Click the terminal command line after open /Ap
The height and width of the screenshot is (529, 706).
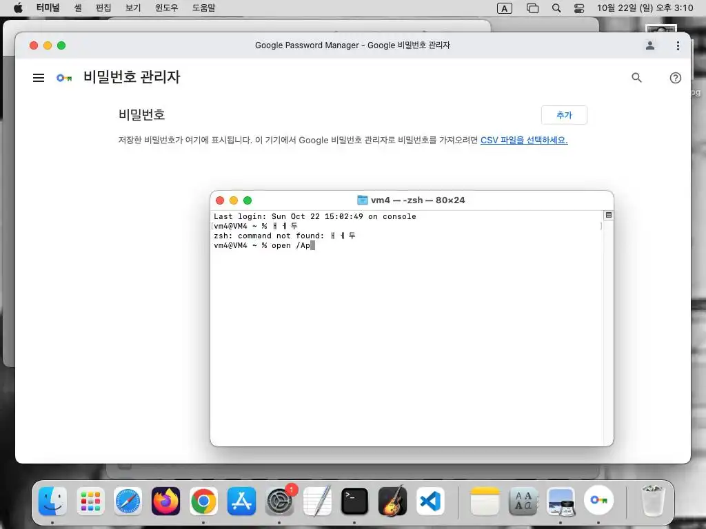pos(312,246)
